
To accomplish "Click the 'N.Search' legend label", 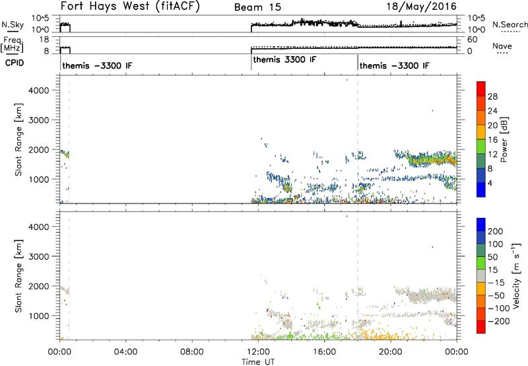I will click(510, 24).
